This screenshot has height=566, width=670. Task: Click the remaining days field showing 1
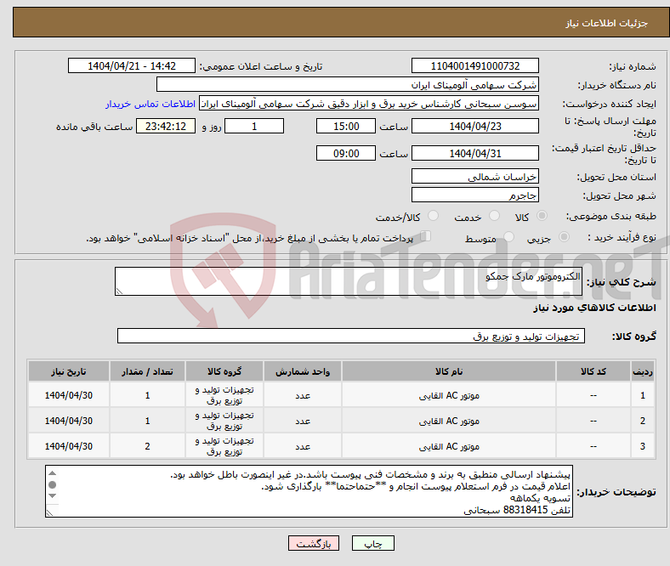[254, 126]
